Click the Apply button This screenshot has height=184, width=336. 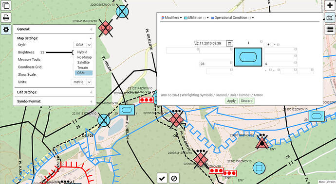click(231, 101)
